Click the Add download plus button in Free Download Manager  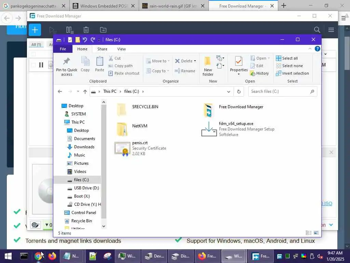point(35,30)
